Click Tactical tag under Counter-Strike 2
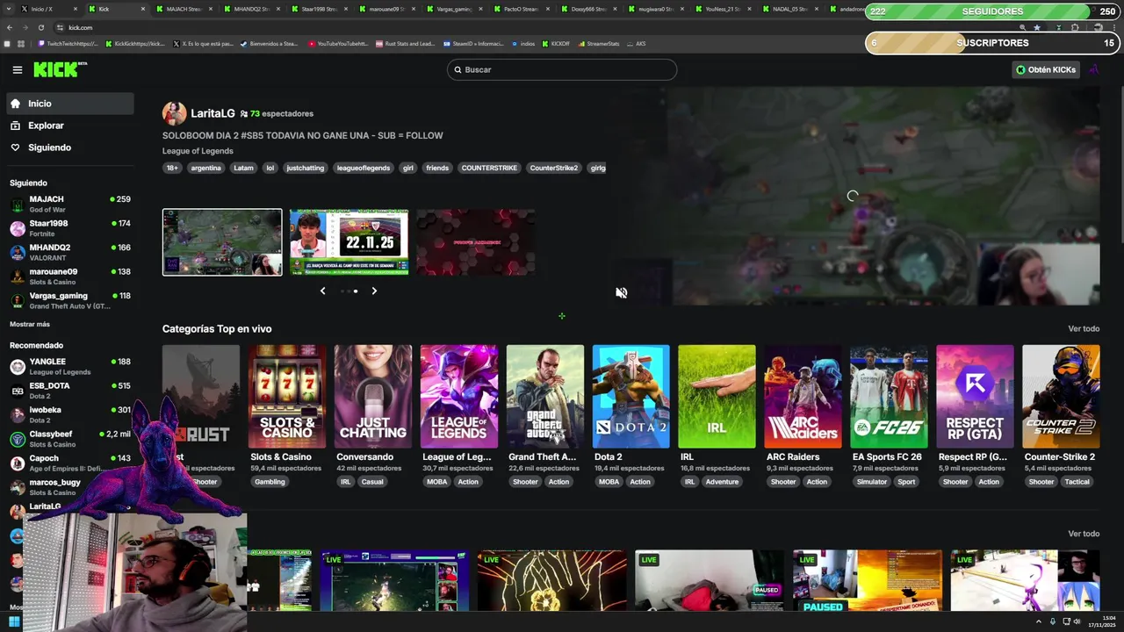Screen dimensions: 1124x632 pyautogui.click(x=1077, y=482)
